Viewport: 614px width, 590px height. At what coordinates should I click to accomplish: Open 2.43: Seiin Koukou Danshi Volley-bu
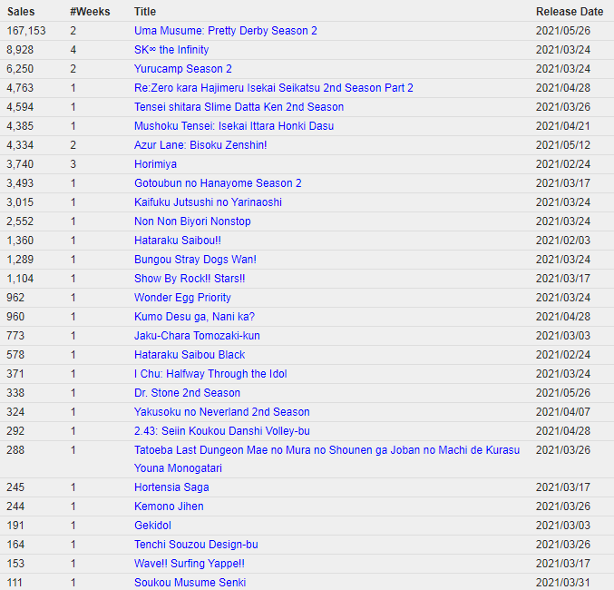222,431
